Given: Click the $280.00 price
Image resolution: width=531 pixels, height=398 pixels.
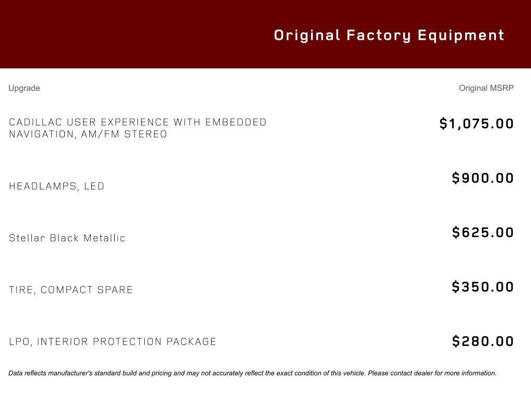Looking at the screenshot, I should click(483, 342).
